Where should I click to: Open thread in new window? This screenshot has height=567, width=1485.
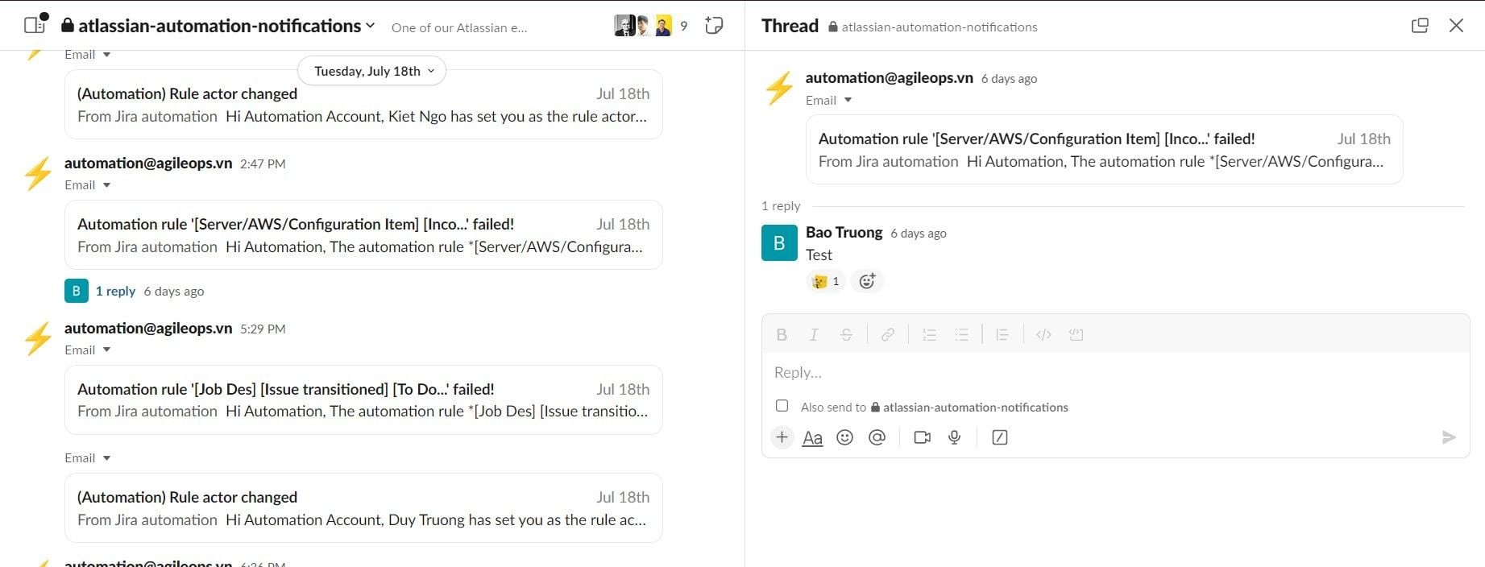tap(1420, 26)
